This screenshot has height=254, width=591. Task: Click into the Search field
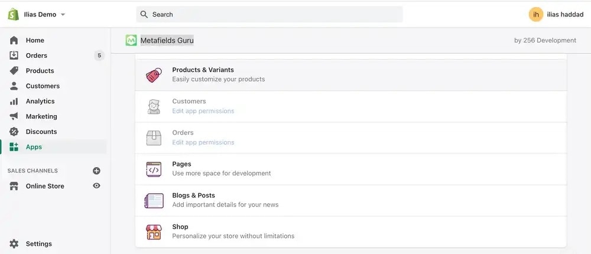click(x=269, y=14)
